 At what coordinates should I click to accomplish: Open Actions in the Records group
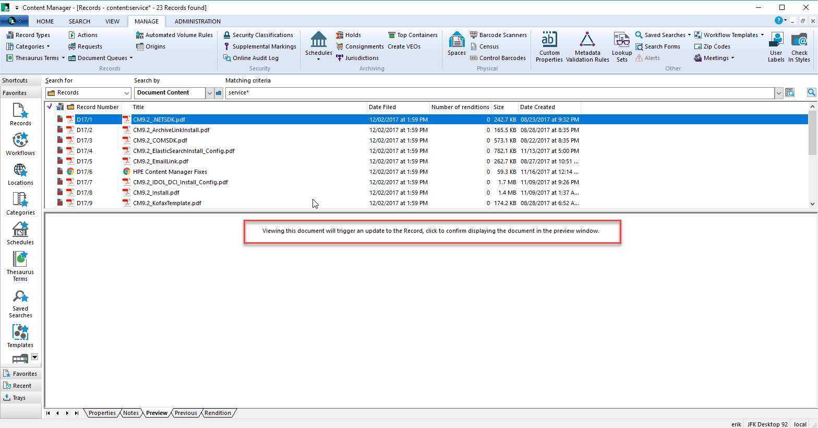(x=83, y=35)
